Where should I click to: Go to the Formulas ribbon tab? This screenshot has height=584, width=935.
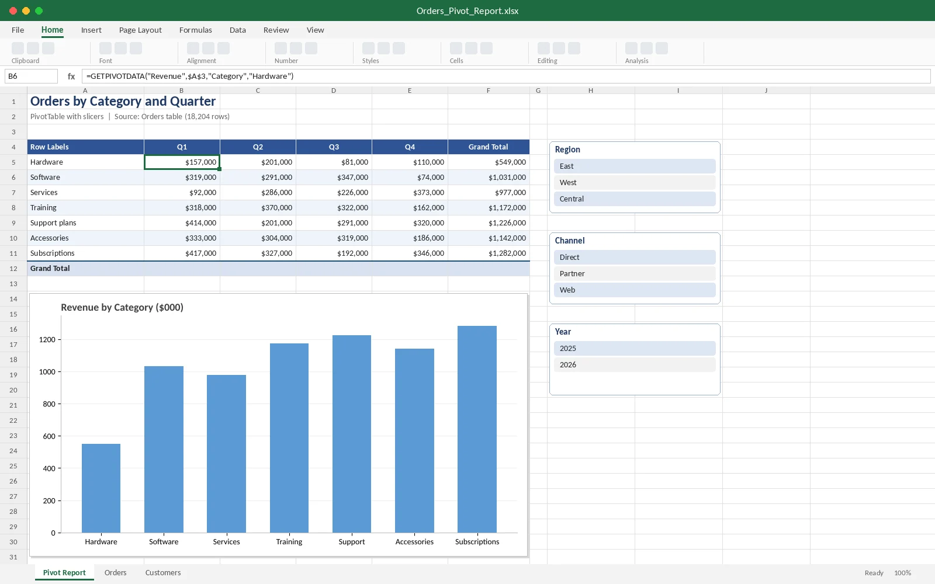196,30
